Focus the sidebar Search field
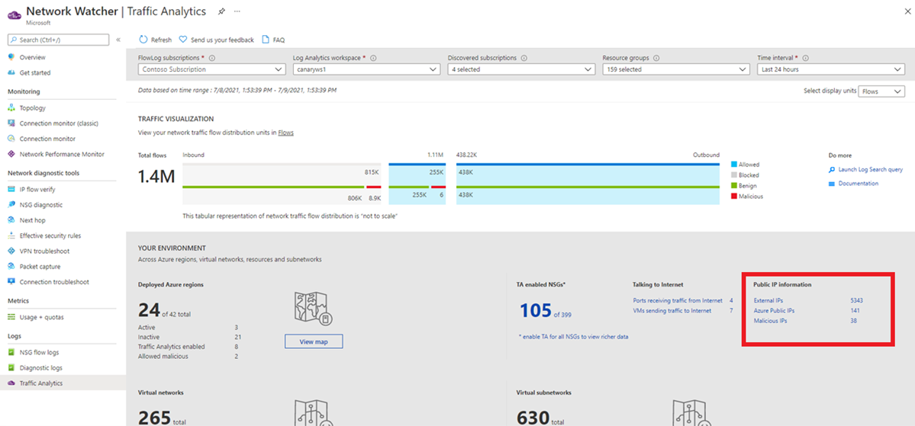Viewport: 915px width, 426px height. (61, 40)
